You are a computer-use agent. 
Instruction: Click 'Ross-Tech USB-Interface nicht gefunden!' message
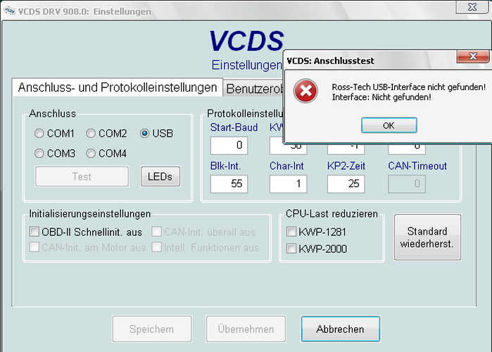pyautogui.click(x=408, y=87)
